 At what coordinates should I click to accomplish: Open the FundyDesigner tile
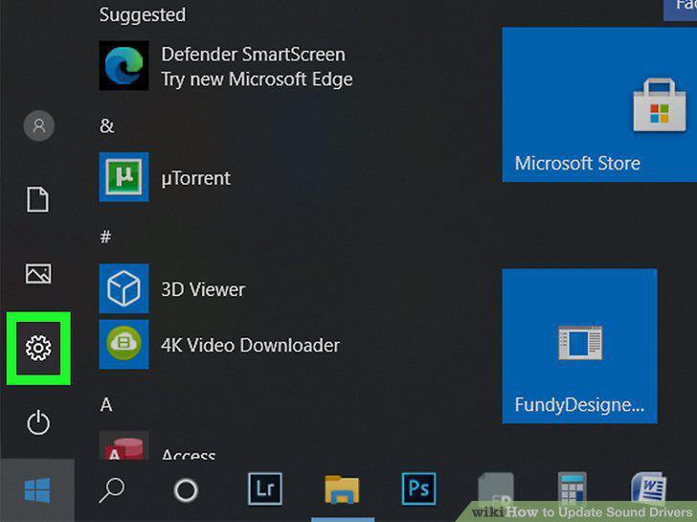pos(579,346)
